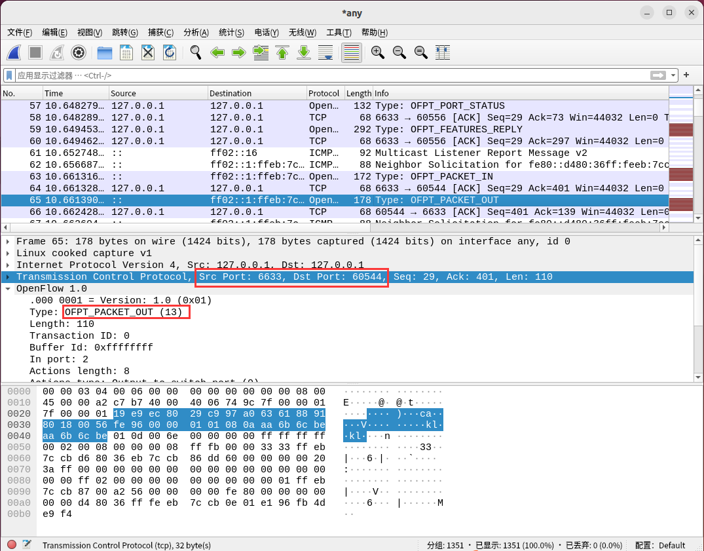Click the display filter input field

click(x=332, y=75)
